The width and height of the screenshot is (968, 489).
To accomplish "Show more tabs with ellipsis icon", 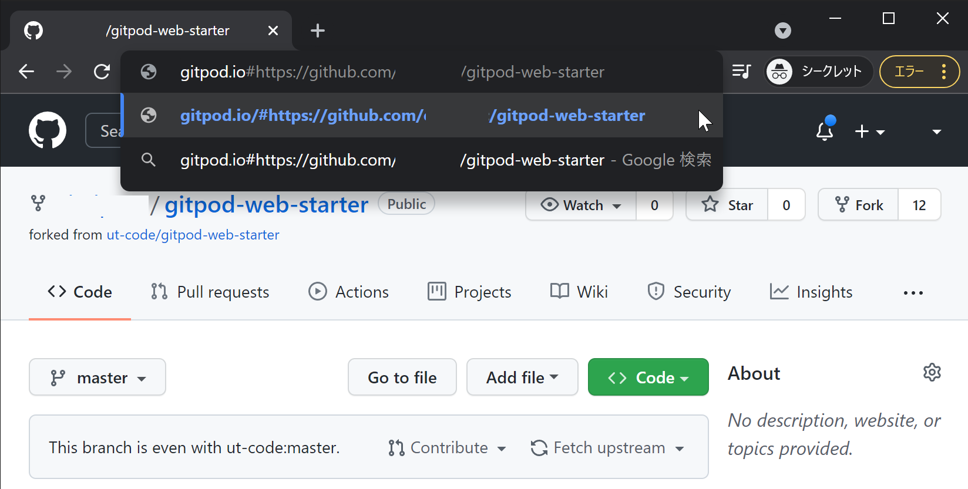I will click(913, 292).
